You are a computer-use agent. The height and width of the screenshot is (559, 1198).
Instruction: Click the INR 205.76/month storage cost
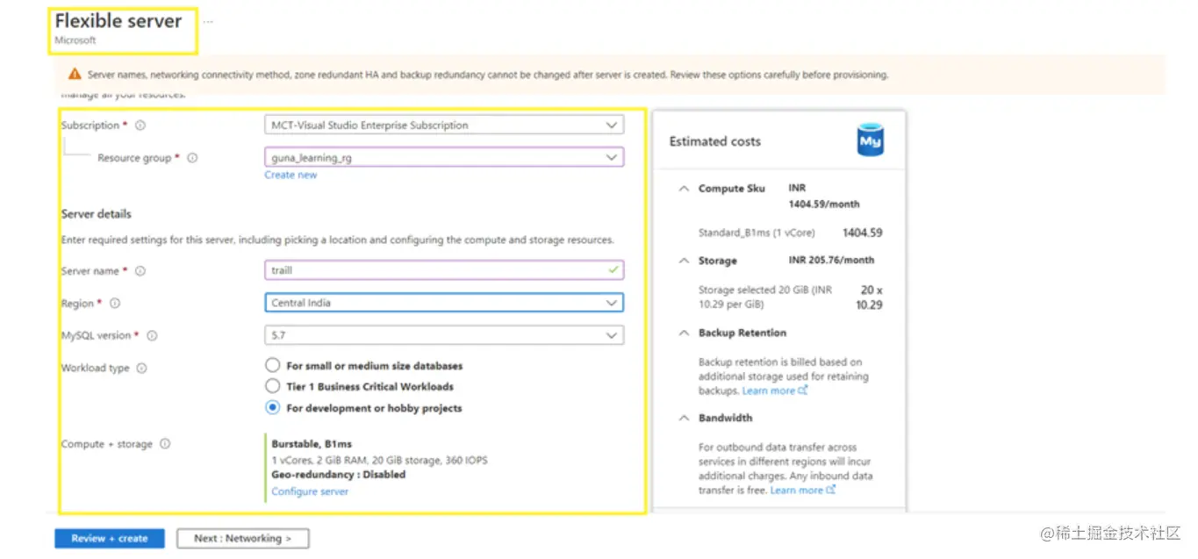[x=831, y=260]
